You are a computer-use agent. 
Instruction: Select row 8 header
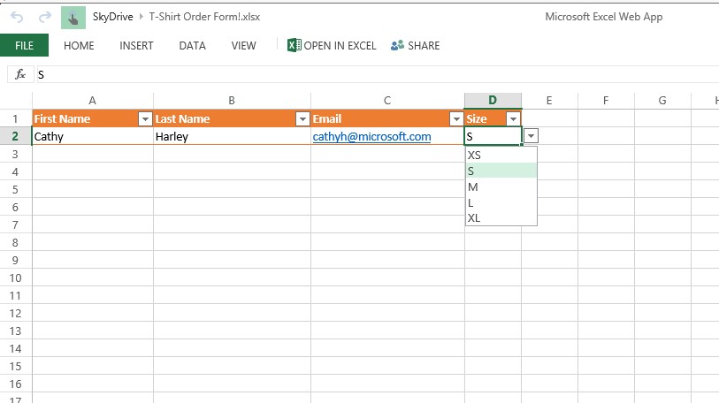(x=16, y=242)
